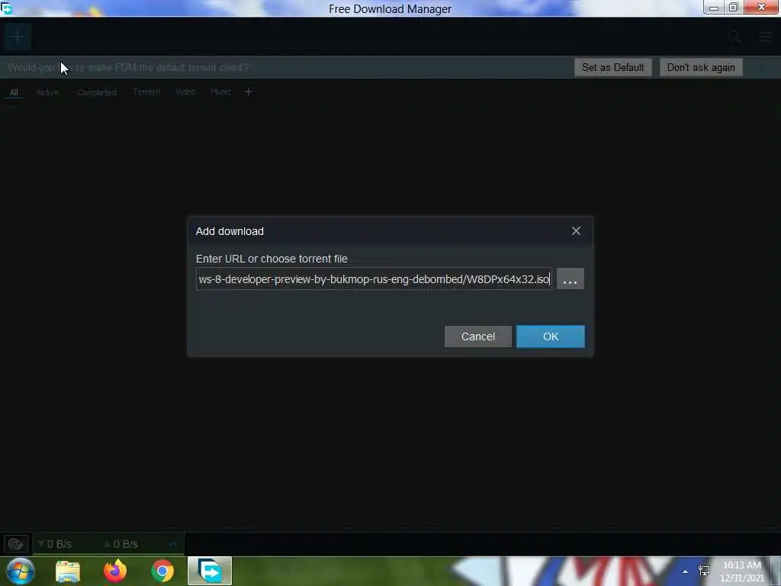Switch to the Completed tab

point(97,92)
